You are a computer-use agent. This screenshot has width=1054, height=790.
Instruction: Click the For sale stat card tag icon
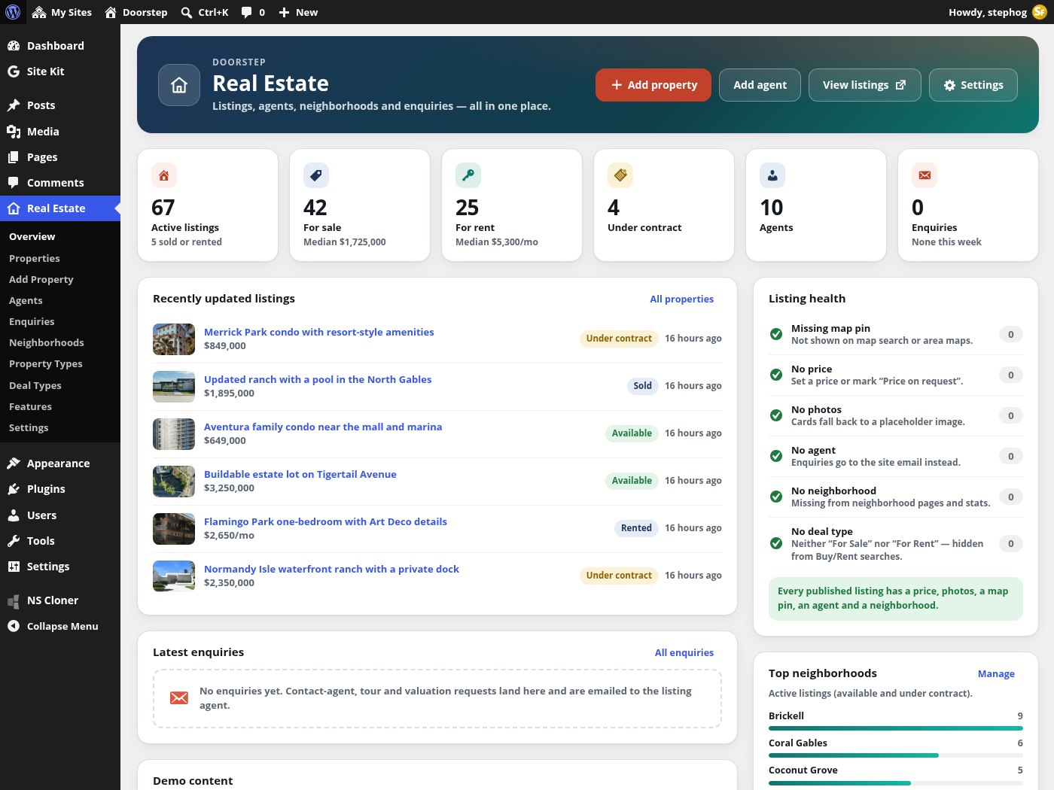click(x=316, y=175)
